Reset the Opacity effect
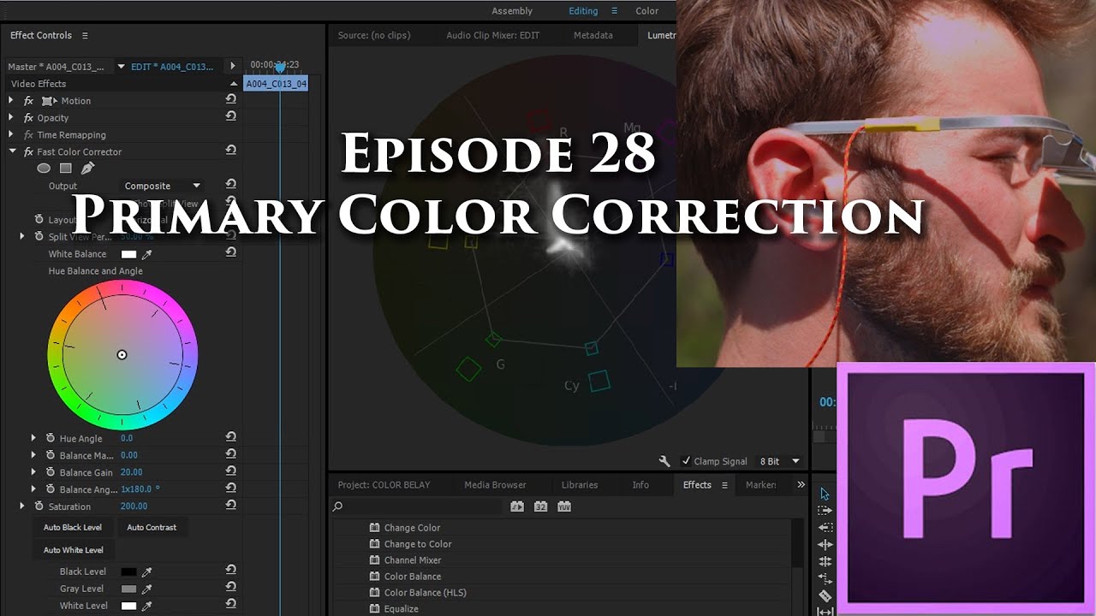The height and width of the screenshot is (616, 1096). pyautogui.click(x=230, y=117)
